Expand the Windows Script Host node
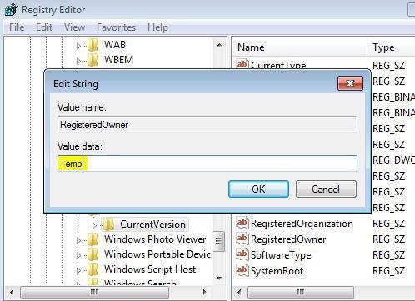The image size is (415, 301). pos(78,270)
